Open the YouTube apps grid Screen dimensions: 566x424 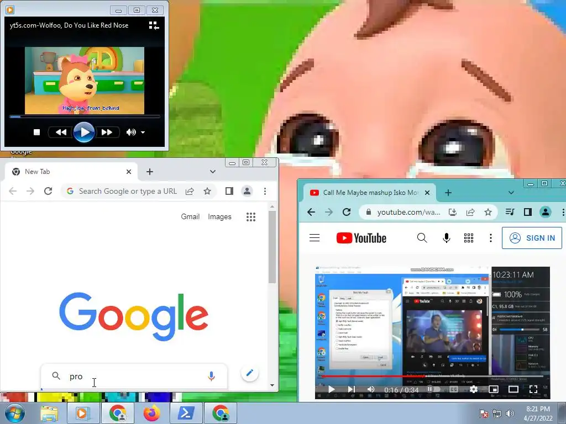(x=469, y=238)
